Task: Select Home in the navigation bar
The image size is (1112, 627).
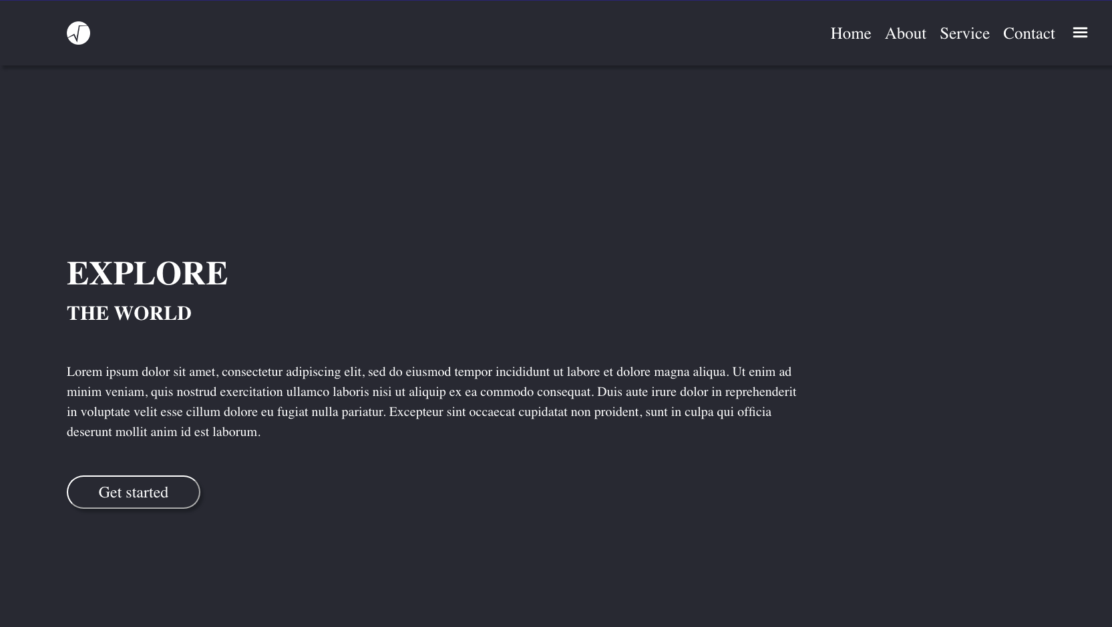Action: click(850, 33)
